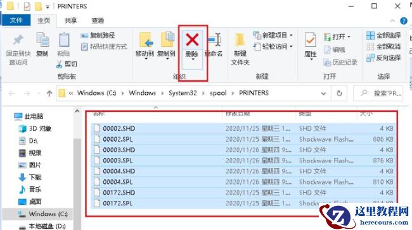Select 3D Objects in the navigation pane
The width and height of the screenshot is (412, 230).
35,129
